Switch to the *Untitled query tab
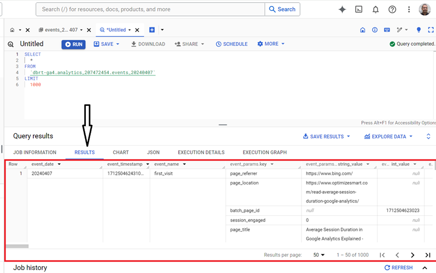Image resolution: width=436 pixels, height=273 pixels. click(x=113, y=29)
